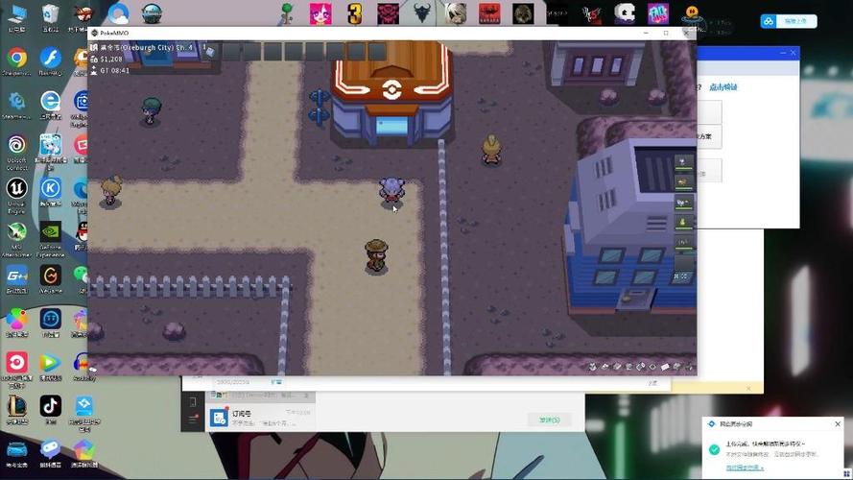The image size is (853, 480).
Task: Click the rightmost icon in PokeMMO bottom menu
Action: pyautogui.click(x=689, y=367)
